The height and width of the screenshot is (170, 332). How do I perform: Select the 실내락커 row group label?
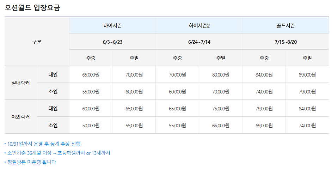[20, 83]
